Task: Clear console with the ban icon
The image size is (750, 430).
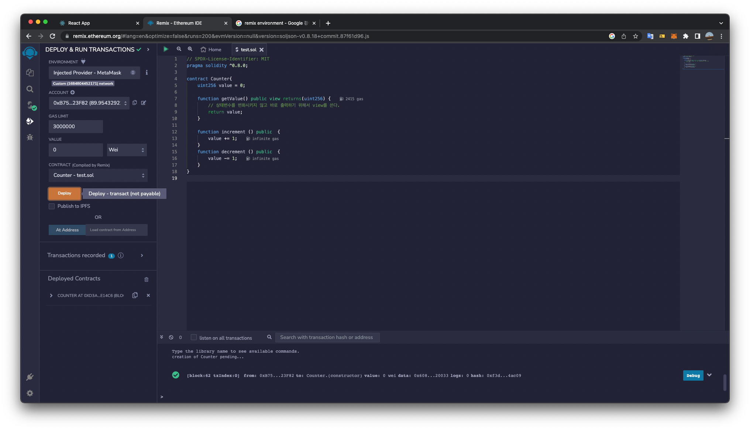Action: 171,337
